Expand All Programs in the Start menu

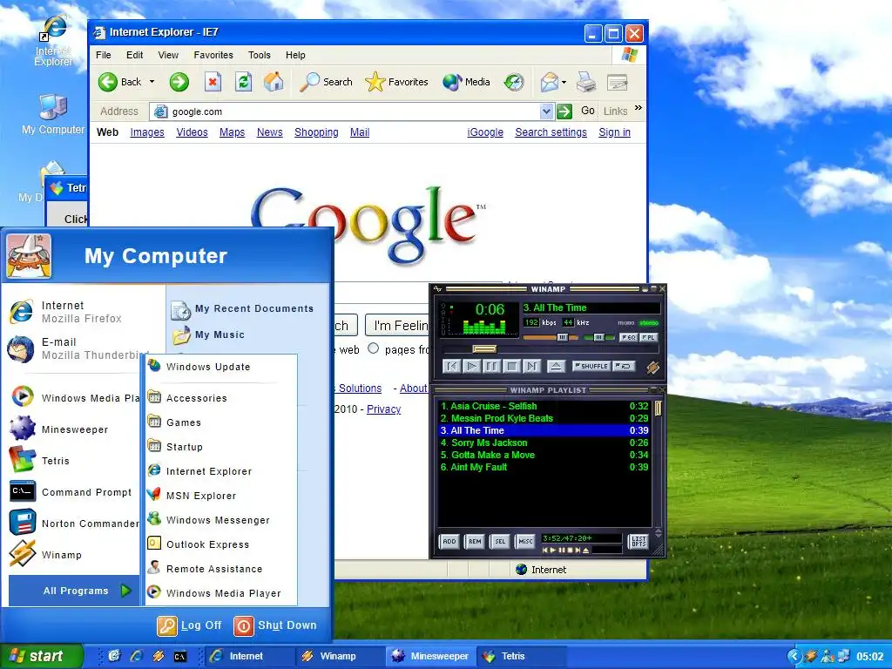(x=74, y=591)
